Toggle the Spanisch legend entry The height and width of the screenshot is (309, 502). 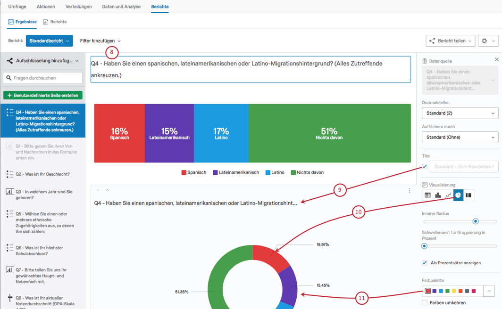tap(194, 172)
